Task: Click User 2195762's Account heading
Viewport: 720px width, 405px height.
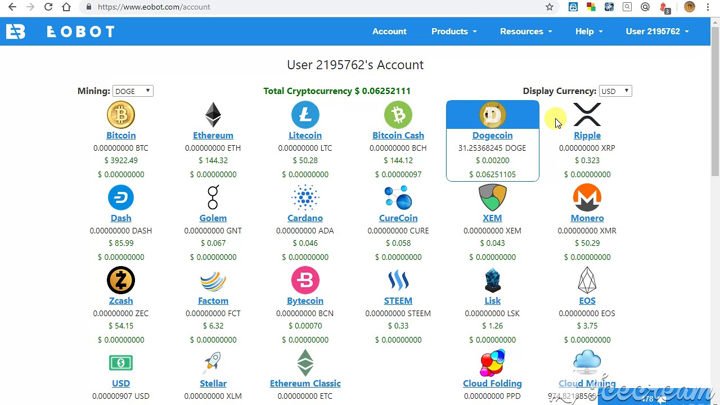Action: pos(355,65)
